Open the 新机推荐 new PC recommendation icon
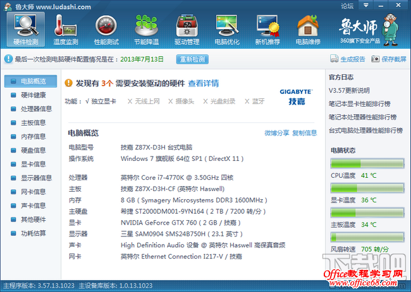Screen dimensions: 411x292 pyautogui.click(x=267, y=30)
